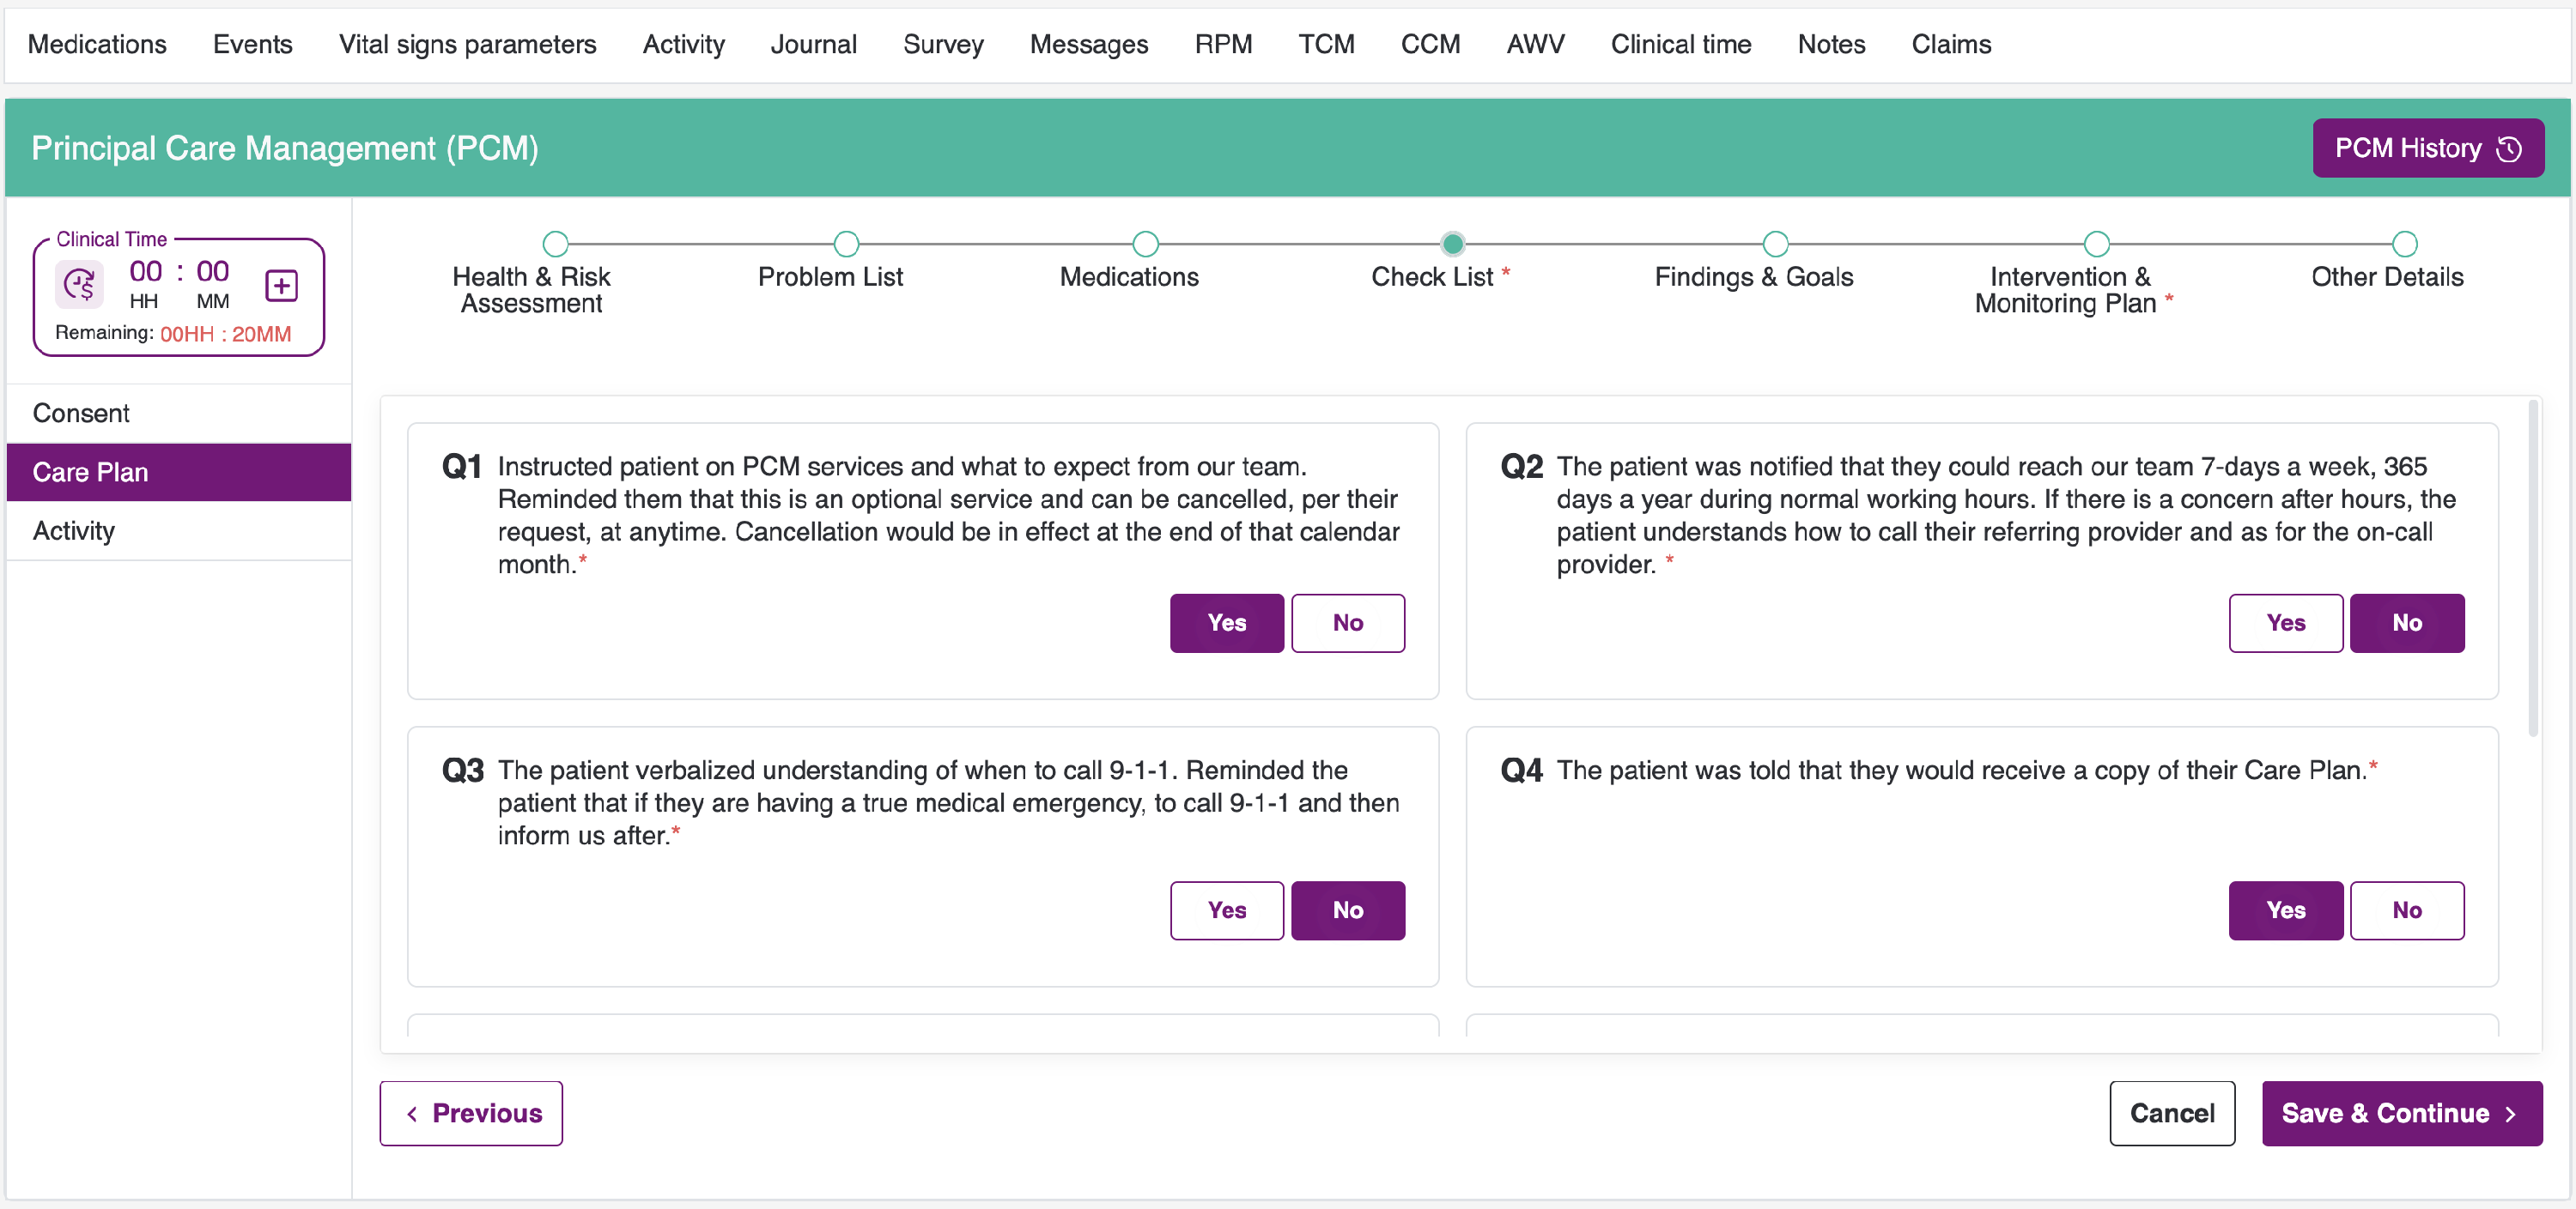Select No for question Q1

(x=1347, y=622)
